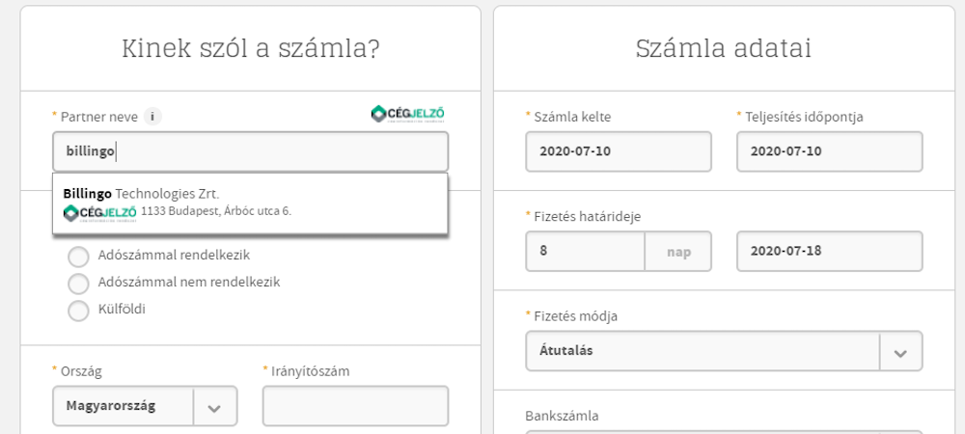Click the Teljesítés időpontja date field

coord(830,151)
